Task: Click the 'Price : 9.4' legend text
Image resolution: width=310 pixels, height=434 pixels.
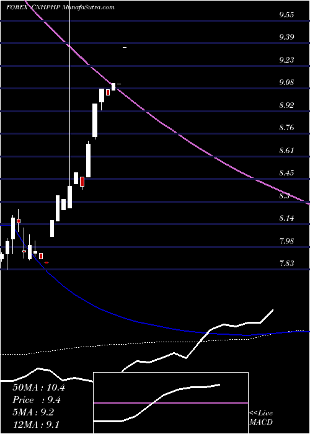Action: [x=37, y=400]
